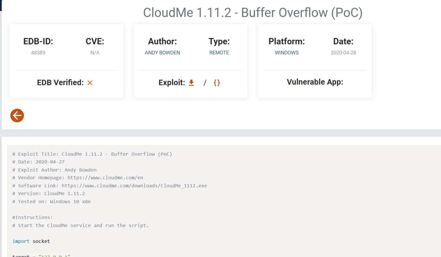Select the Tested on Windows 10 line
The height and width of the screenshot is (257, 441).
pos(52,201)
